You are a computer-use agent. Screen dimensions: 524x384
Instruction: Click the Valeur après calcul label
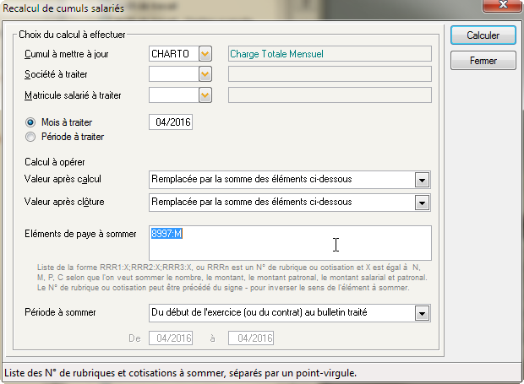point(63,179)
